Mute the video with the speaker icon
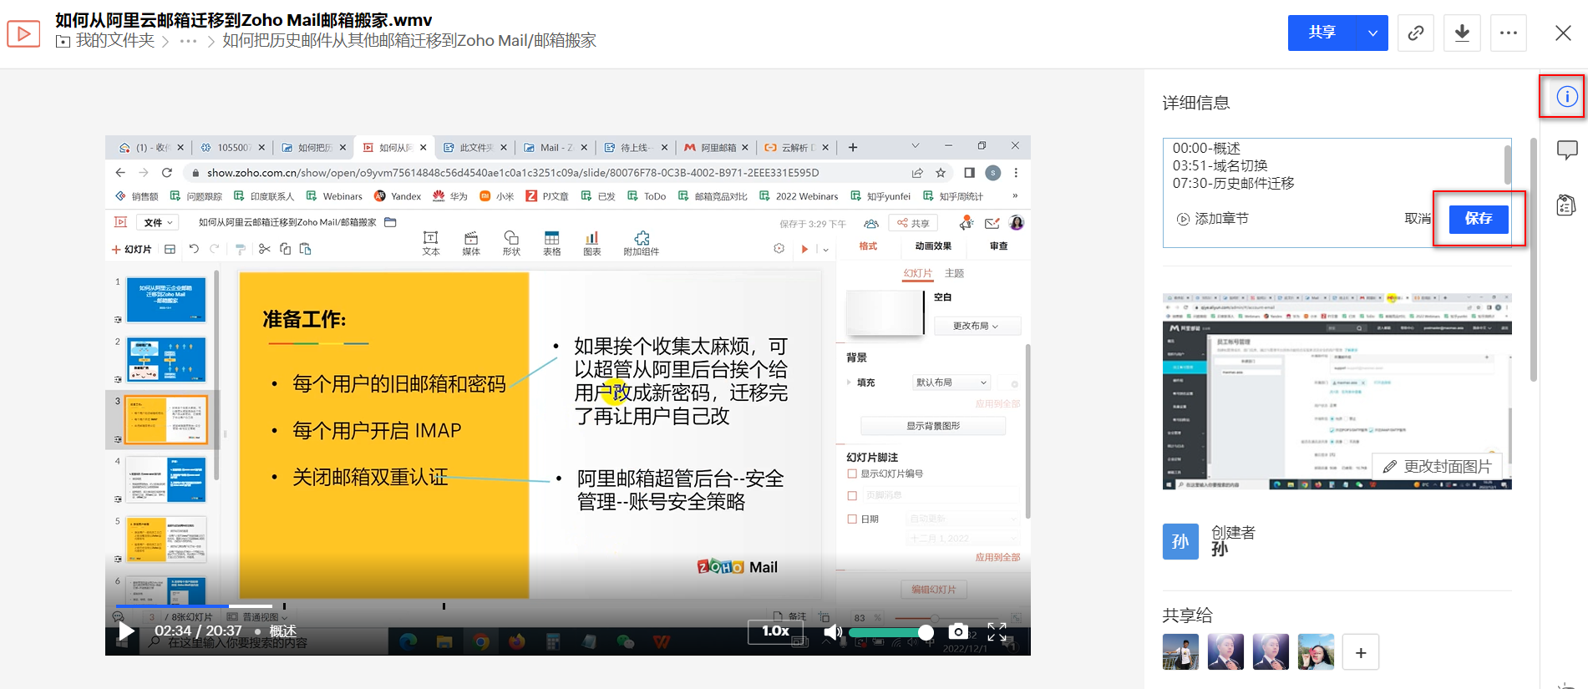Image resolution: width=1588 pixels, height=689 pixels. coord(832,632)
